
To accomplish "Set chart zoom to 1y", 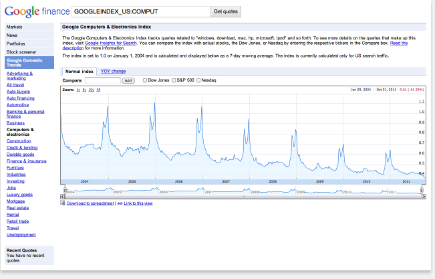I will point(78,89).
